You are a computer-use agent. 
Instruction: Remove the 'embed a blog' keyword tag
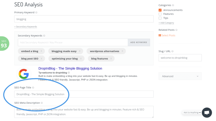[41, 51]
